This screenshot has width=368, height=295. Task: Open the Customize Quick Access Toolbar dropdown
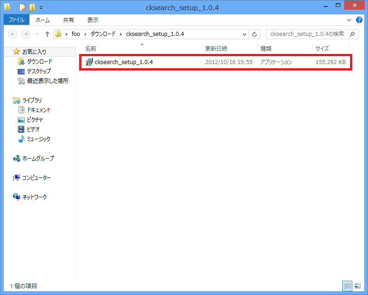tap(41, 8)
